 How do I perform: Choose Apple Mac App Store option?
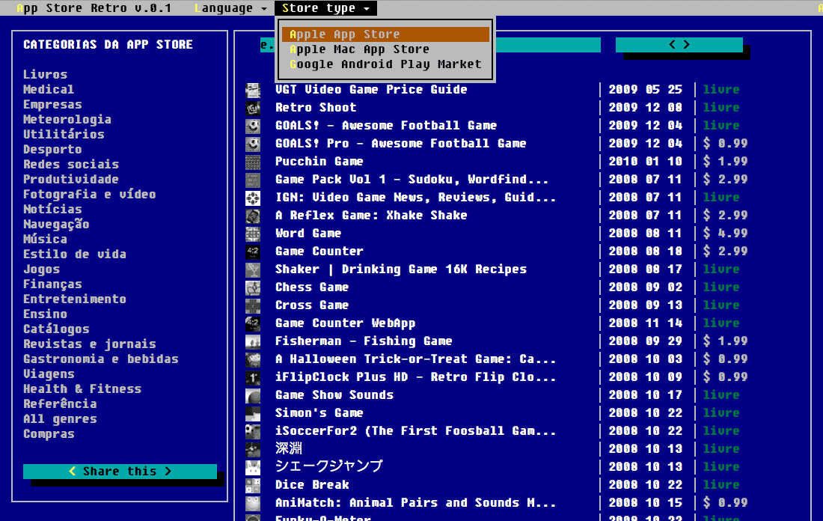pos(385,49)
